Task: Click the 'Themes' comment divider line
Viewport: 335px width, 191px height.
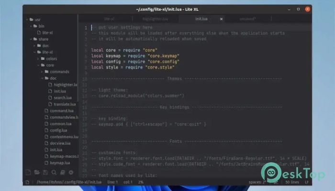Action: tap(187, 79)
